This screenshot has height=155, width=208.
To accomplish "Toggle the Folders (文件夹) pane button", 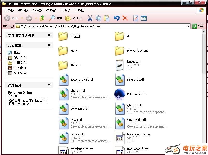I will pyautogui.click(x=74, y=18).
